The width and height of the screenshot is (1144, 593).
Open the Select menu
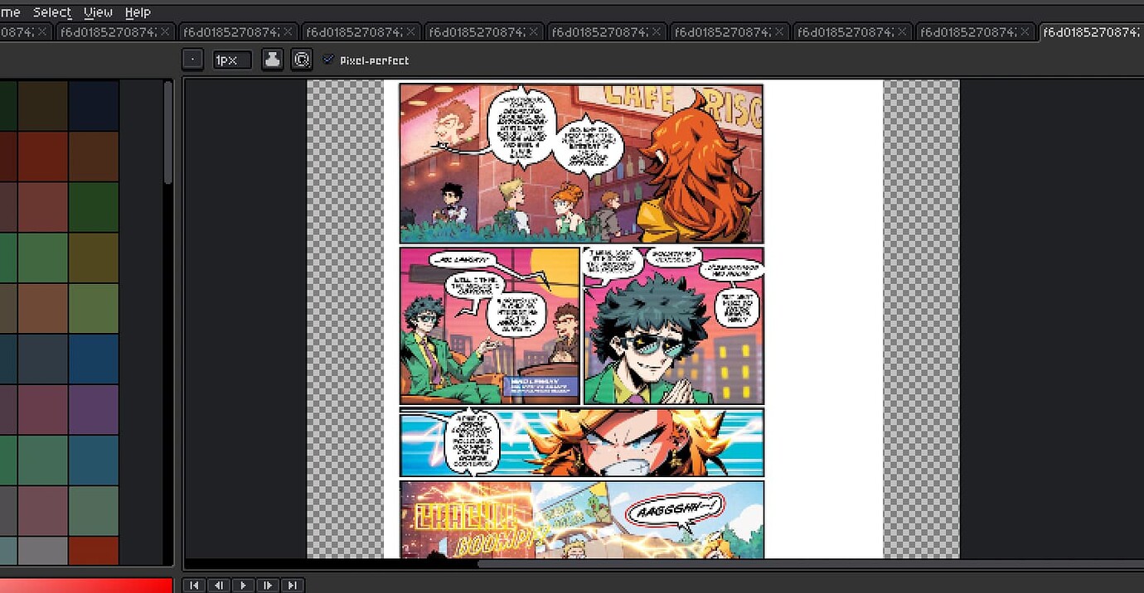coord(51,12)
